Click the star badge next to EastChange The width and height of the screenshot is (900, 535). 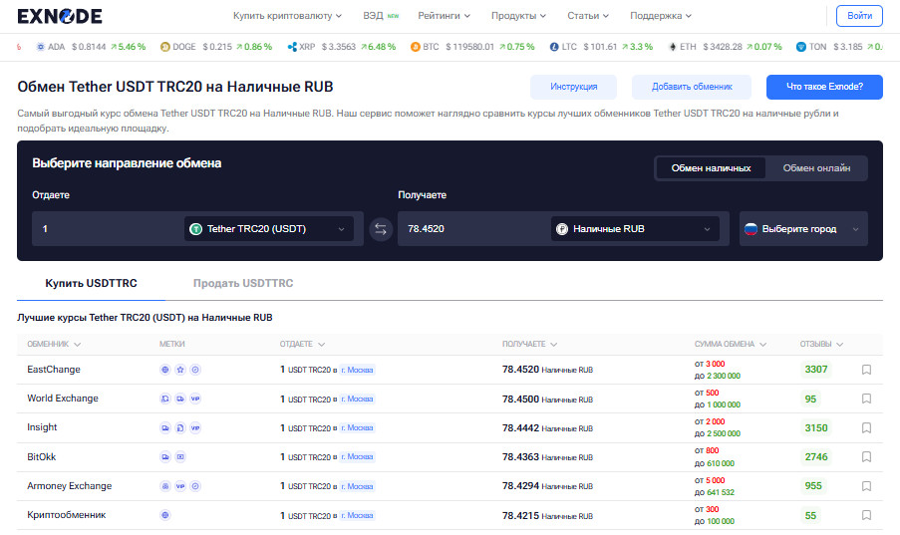pos(180,370)
